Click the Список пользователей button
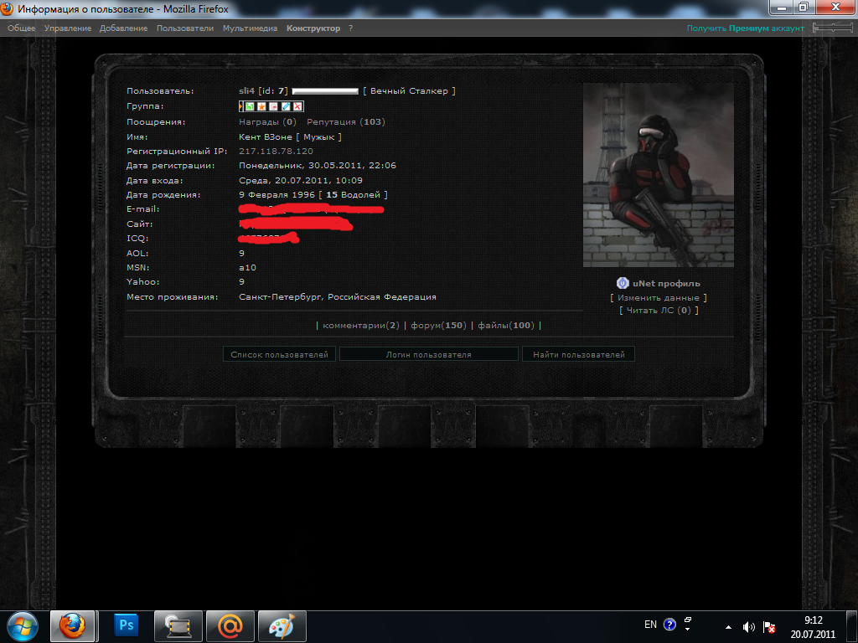 tap(280, 355)
